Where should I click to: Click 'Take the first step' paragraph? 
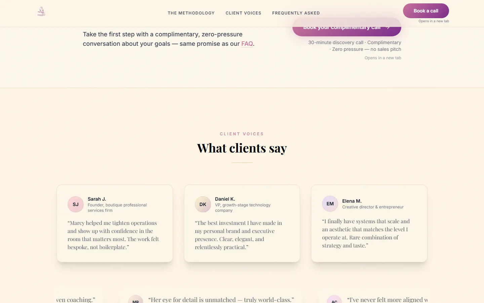[x=168, y=39]
